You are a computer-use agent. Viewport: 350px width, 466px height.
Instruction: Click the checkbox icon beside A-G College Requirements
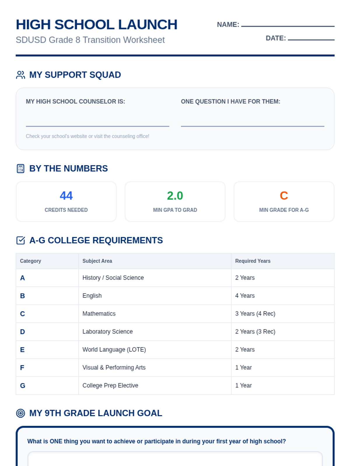[x=20, y=240]
